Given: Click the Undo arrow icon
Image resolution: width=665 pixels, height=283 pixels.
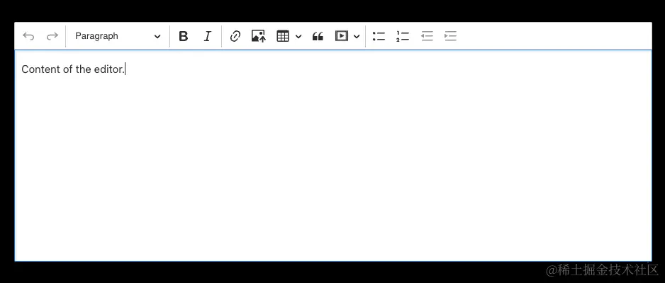Looking at the screenshot, I should point(28,36).
